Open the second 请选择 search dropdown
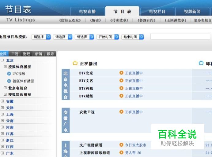This screenshot has height=157, width=212. (x=63, y=37)
